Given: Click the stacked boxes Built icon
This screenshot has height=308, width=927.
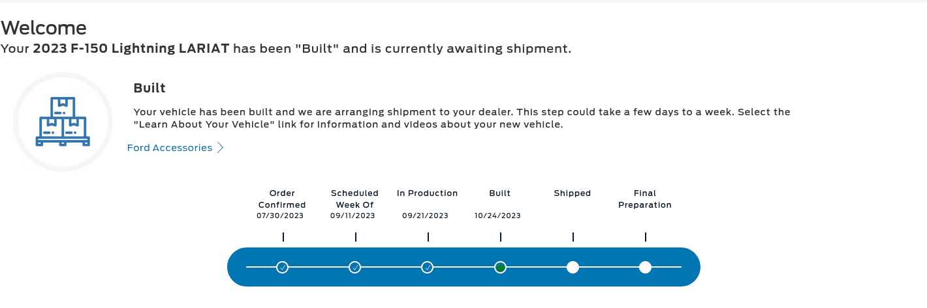Looking at the screenshot, I should pos(63,122).
